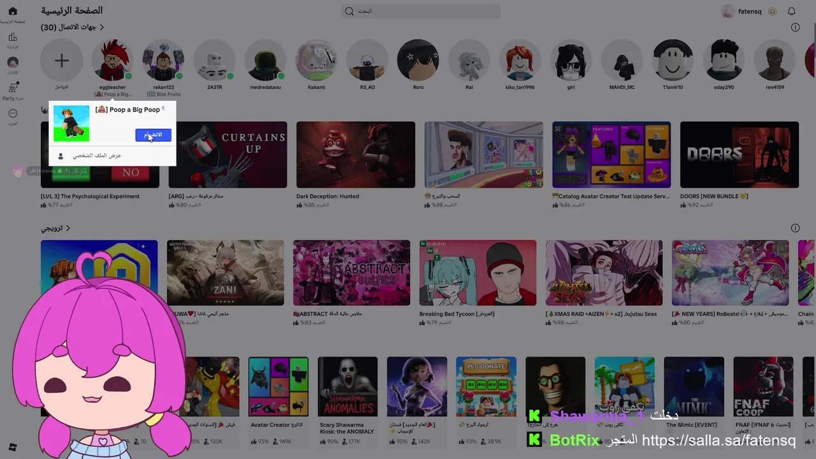Open the Party feature icon
This screenshot has height=459, width=816.
coord(13,88)
